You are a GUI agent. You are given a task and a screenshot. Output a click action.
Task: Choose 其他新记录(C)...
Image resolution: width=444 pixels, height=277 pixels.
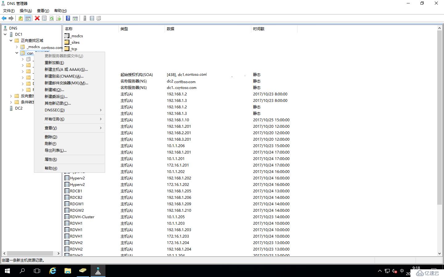click(69, 103)
